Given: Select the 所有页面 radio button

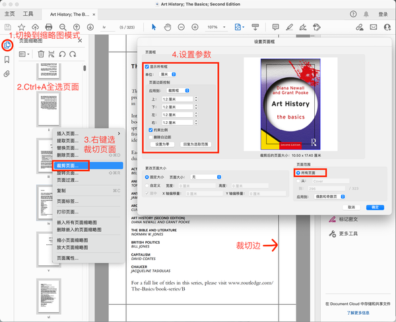Looking at the screenshot, I should pos(298,173).
